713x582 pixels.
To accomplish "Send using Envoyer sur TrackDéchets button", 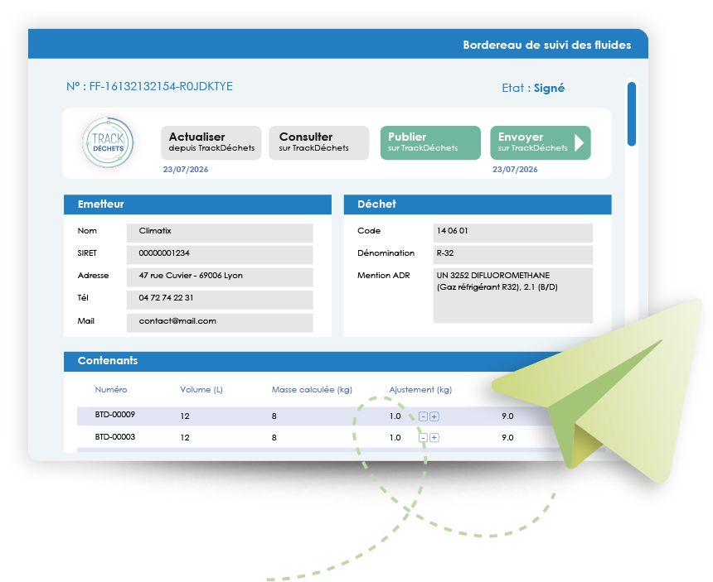I will coord(541,142).
